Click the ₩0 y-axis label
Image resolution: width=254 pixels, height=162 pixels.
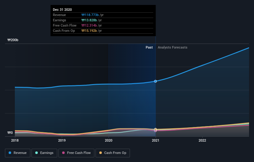click(10, 133)
